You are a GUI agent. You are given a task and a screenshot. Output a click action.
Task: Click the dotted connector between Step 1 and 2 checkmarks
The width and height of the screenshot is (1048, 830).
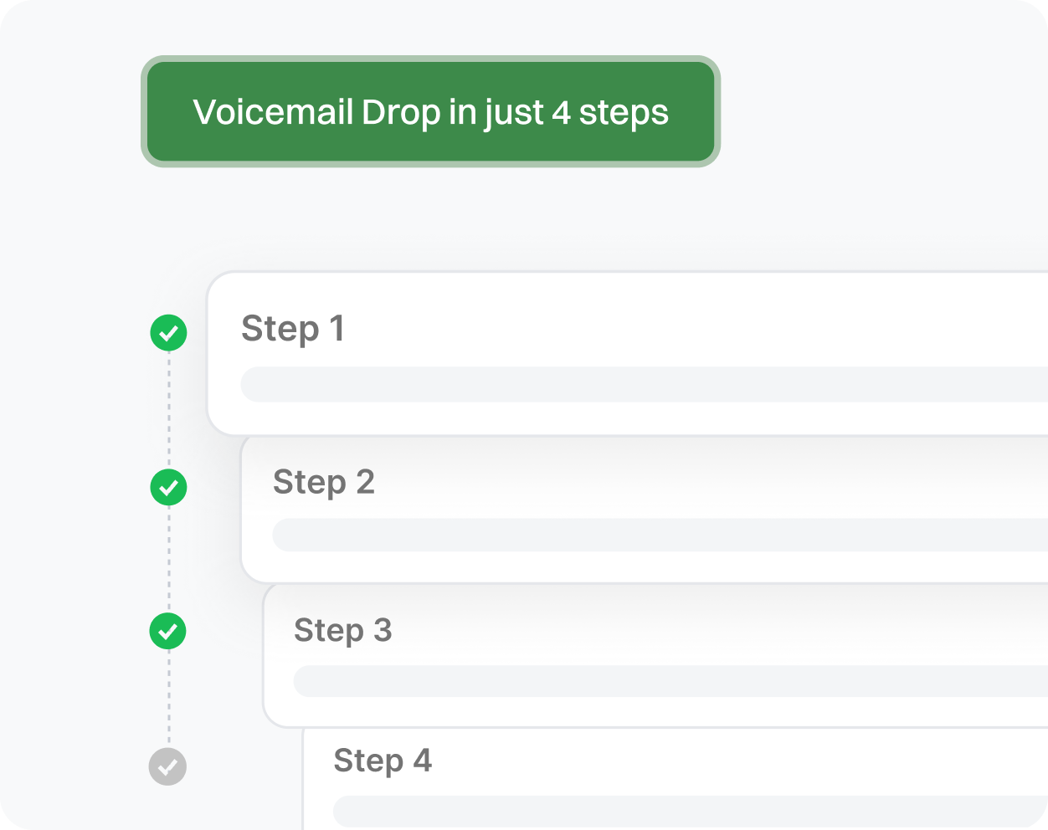pos(168,410)
